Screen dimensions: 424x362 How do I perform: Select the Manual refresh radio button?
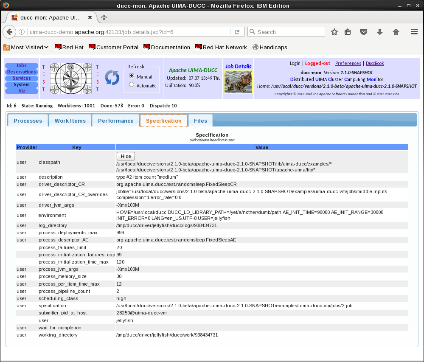point(132,76)
